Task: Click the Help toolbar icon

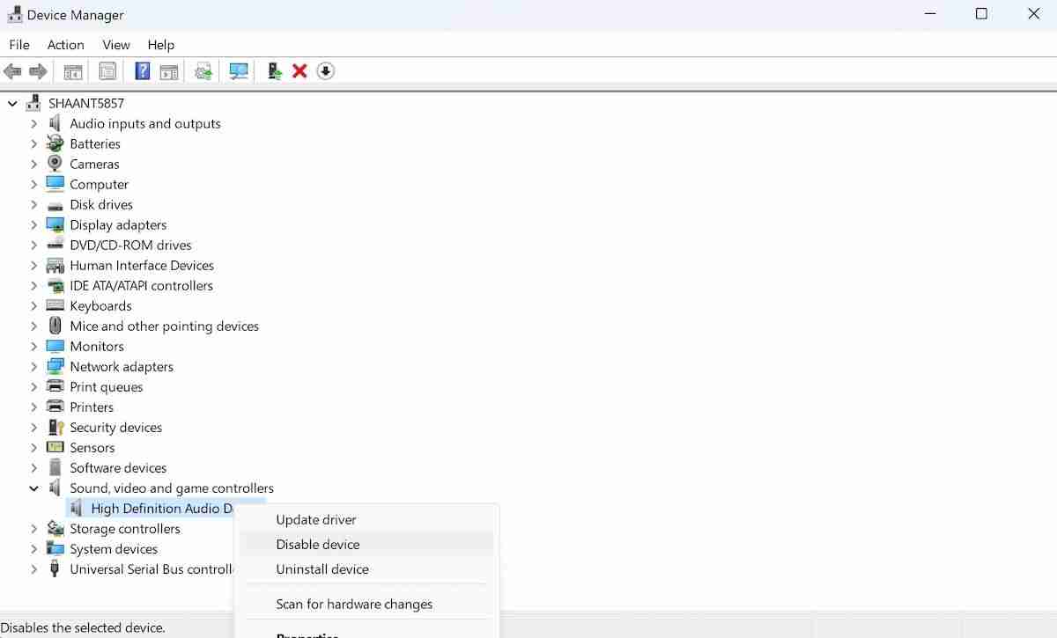Action: click(142, 70)
